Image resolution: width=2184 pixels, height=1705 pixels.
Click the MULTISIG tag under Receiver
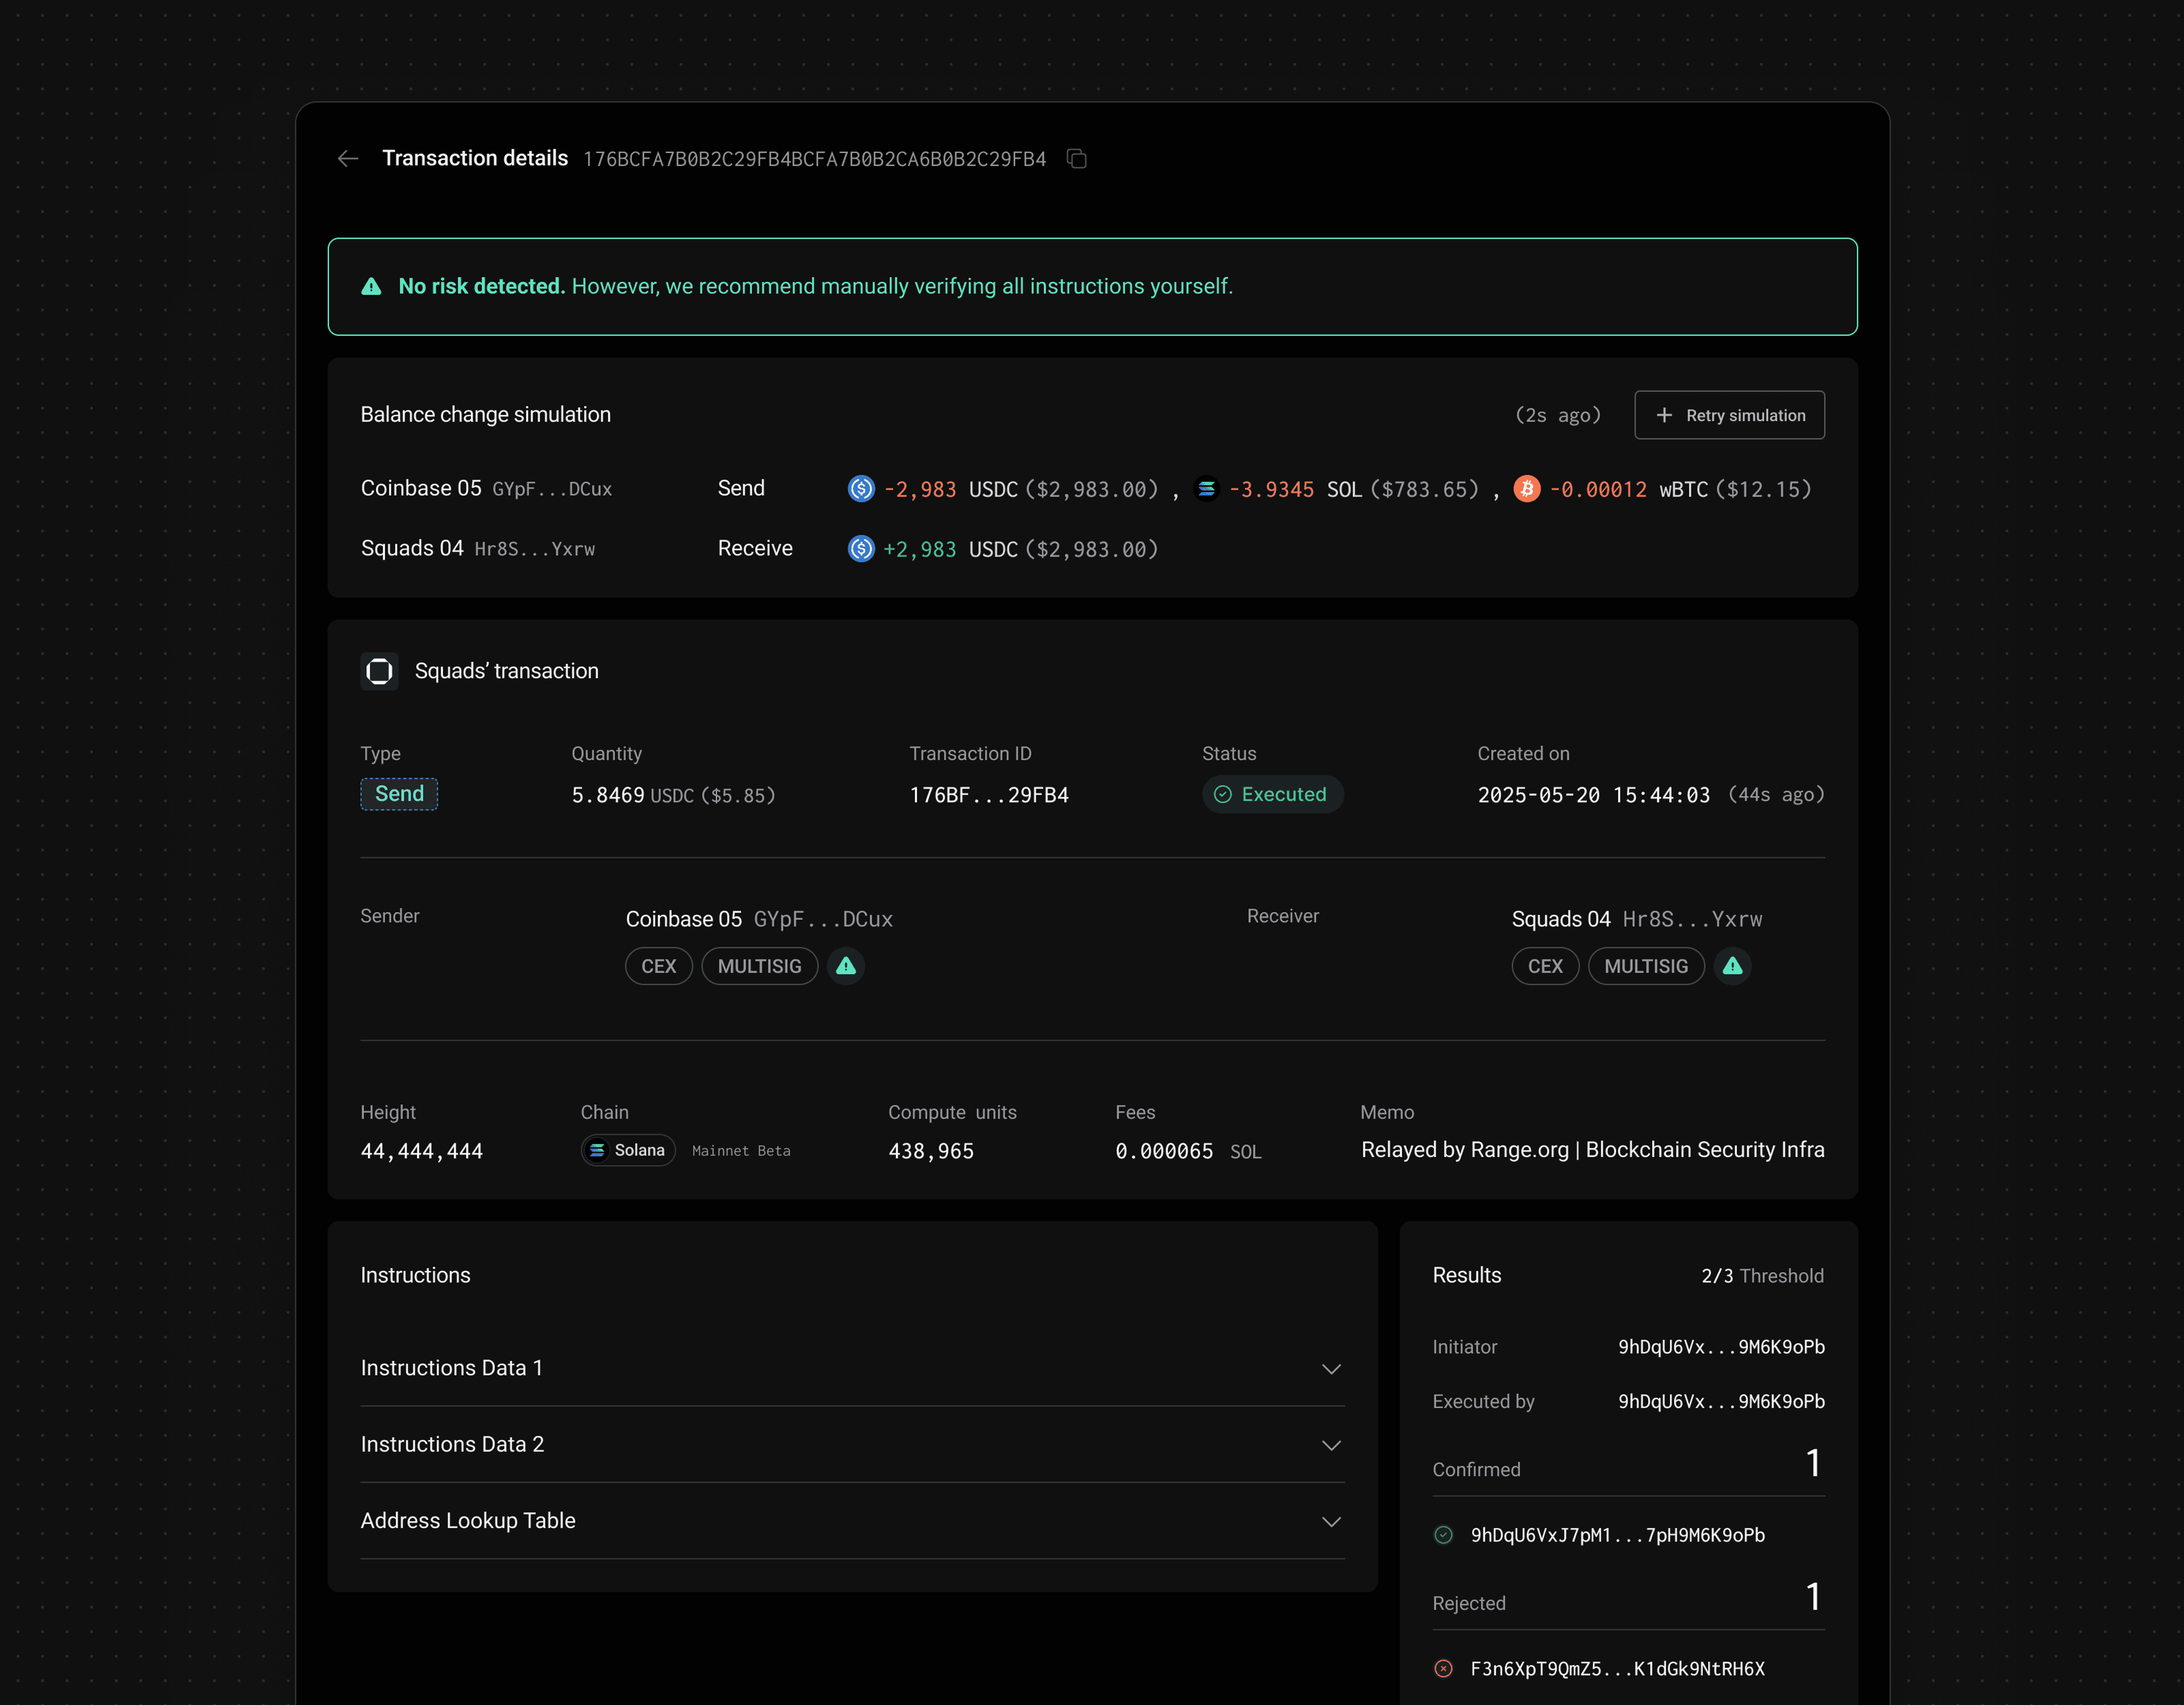(x=1646, y=966)
